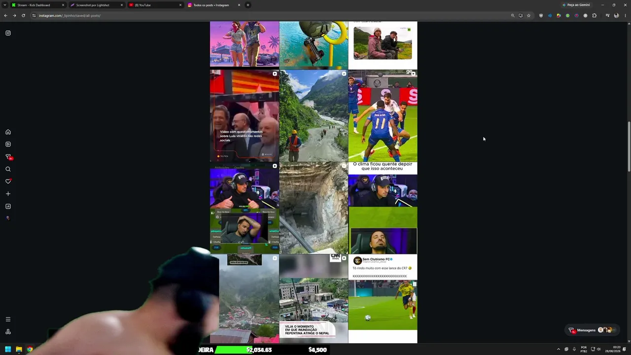Open the Nepal flood CNN post

(x=314, y=299)
